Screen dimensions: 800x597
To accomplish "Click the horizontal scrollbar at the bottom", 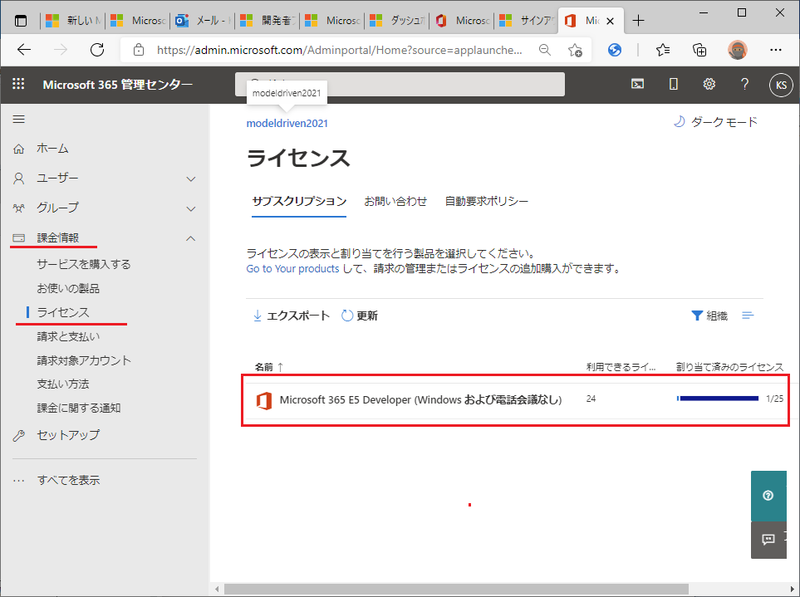I will 455,589.
